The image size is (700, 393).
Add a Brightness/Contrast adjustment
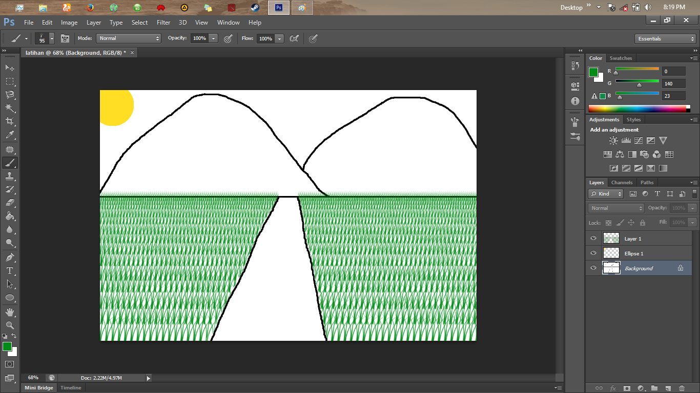(x=613, y=140)
